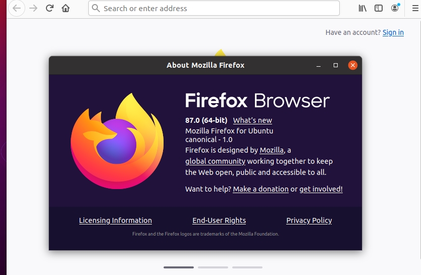Click the forward navigation arrow

[33, 8]
